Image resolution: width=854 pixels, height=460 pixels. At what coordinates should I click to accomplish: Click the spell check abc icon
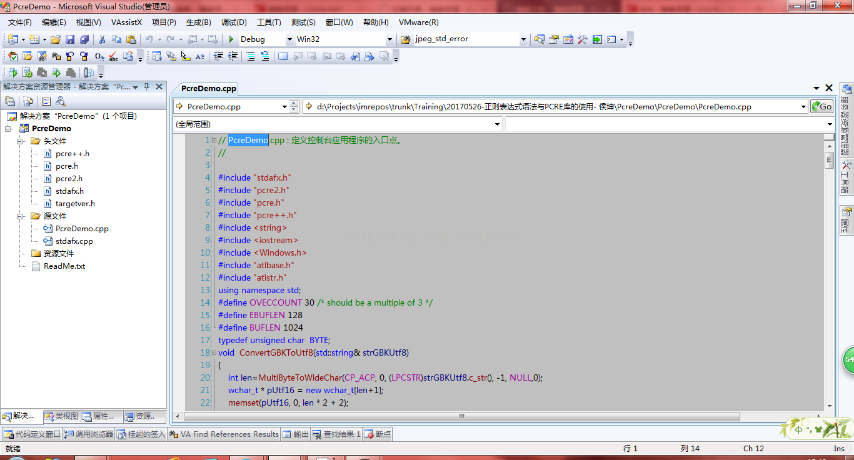coord(114,56)
